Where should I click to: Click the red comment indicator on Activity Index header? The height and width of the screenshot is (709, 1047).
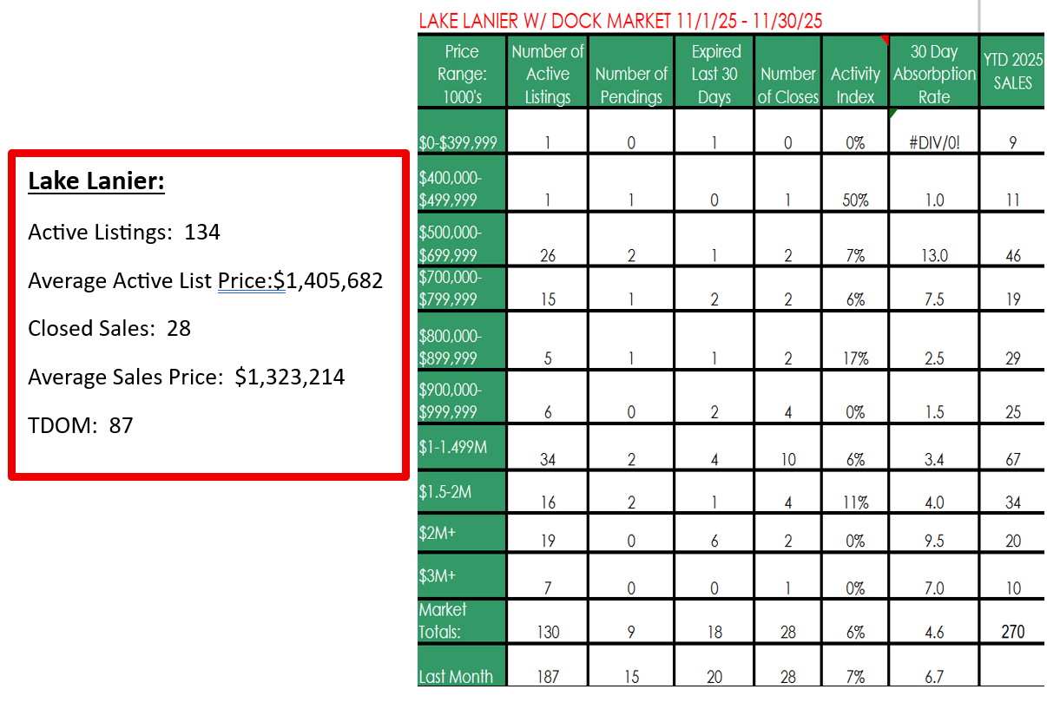pyautogui.click(x=885, y=40)
